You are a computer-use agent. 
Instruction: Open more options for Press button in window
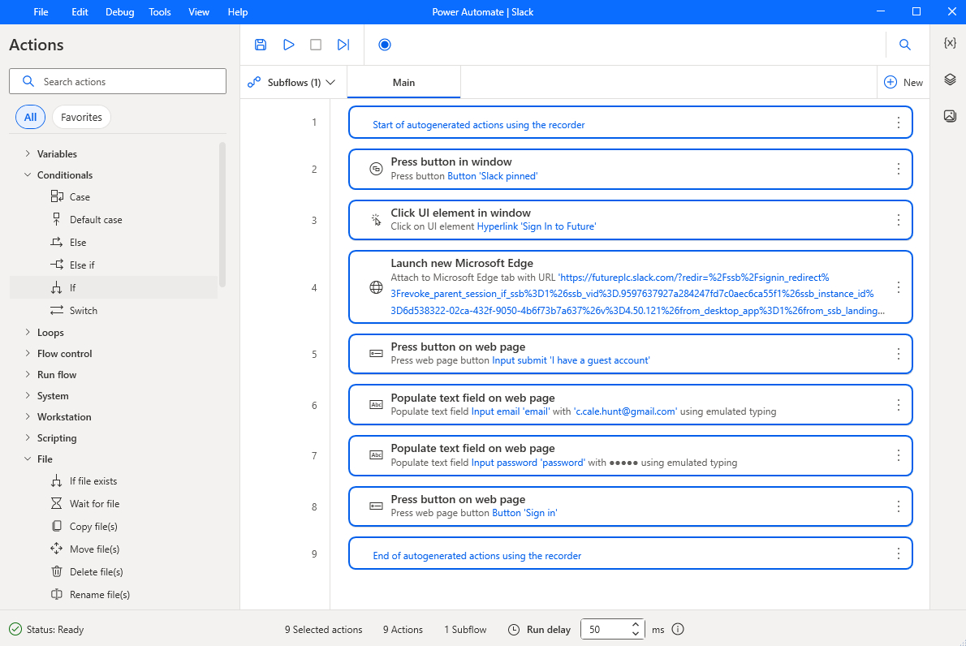pos(899,169)
